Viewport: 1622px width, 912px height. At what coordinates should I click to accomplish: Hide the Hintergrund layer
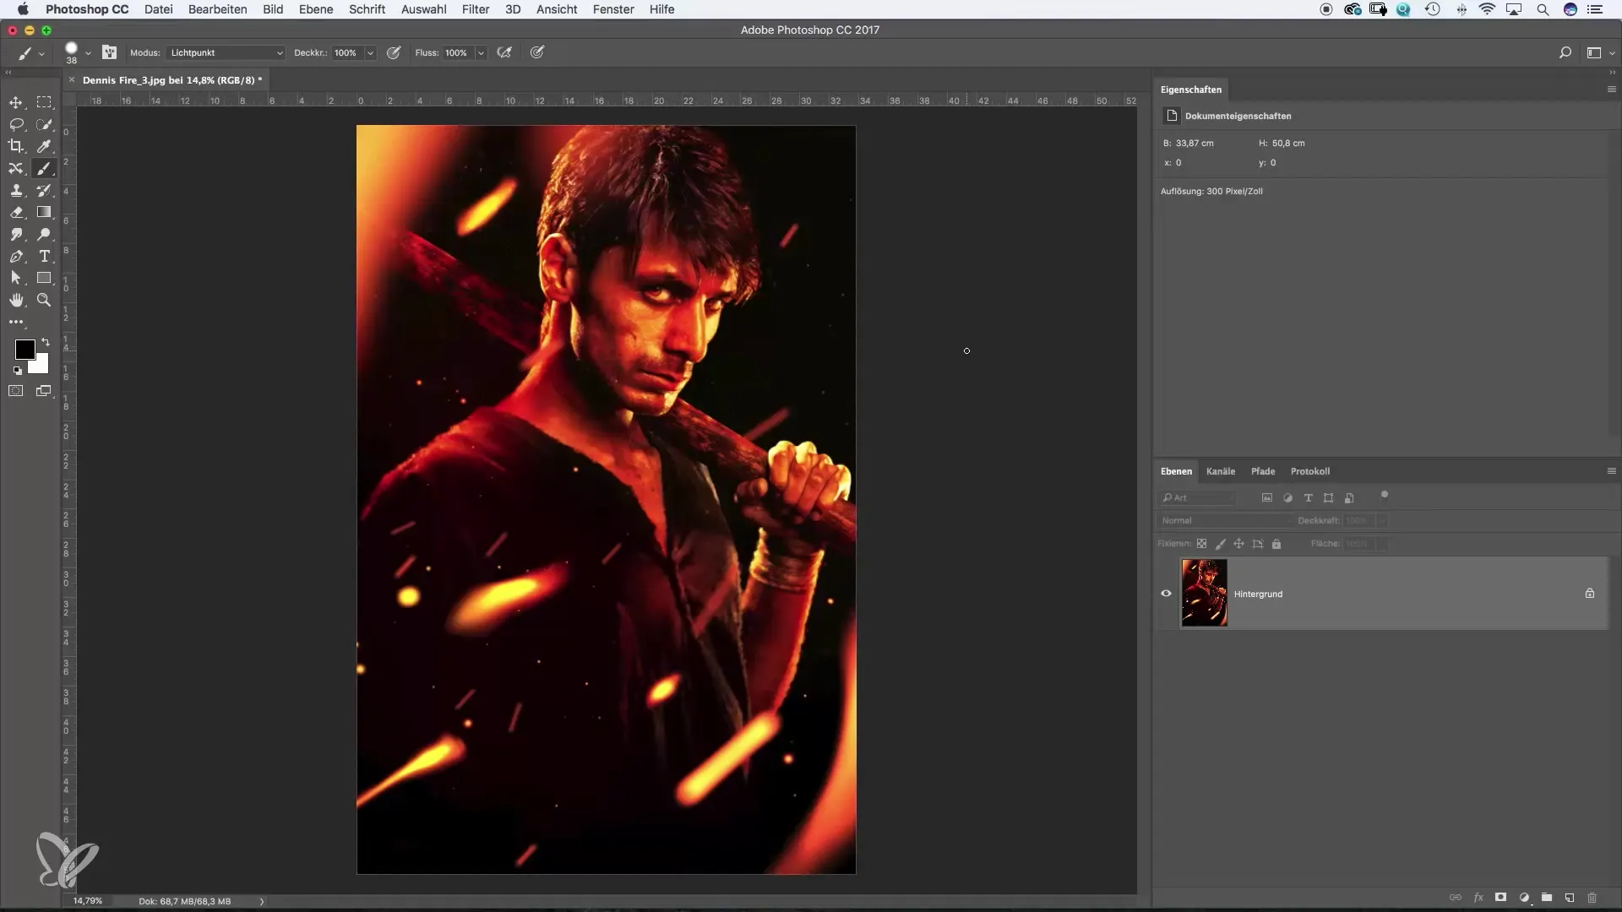(x=1166, y=594)
